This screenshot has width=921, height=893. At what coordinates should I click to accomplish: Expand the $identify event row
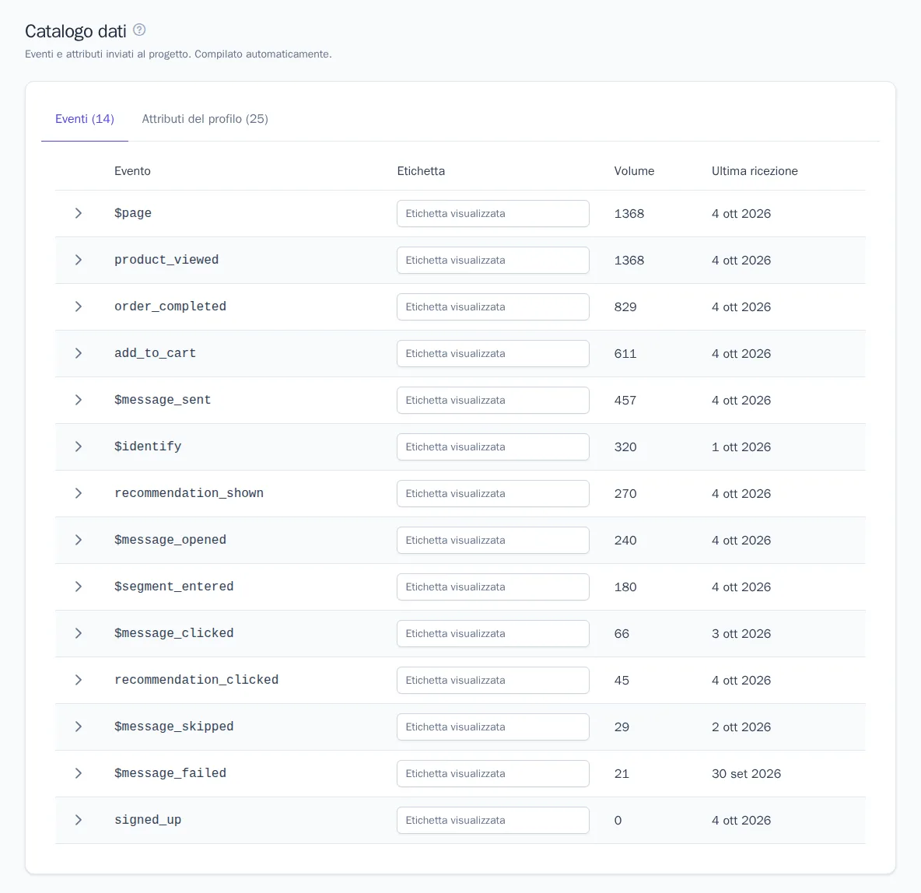[x=78, y=446]
